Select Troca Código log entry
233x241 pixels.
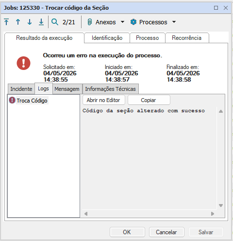coord(32,101)
